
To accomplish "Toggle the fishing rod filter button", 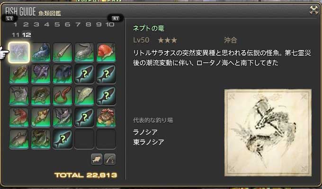I will (x=110, y=159).
